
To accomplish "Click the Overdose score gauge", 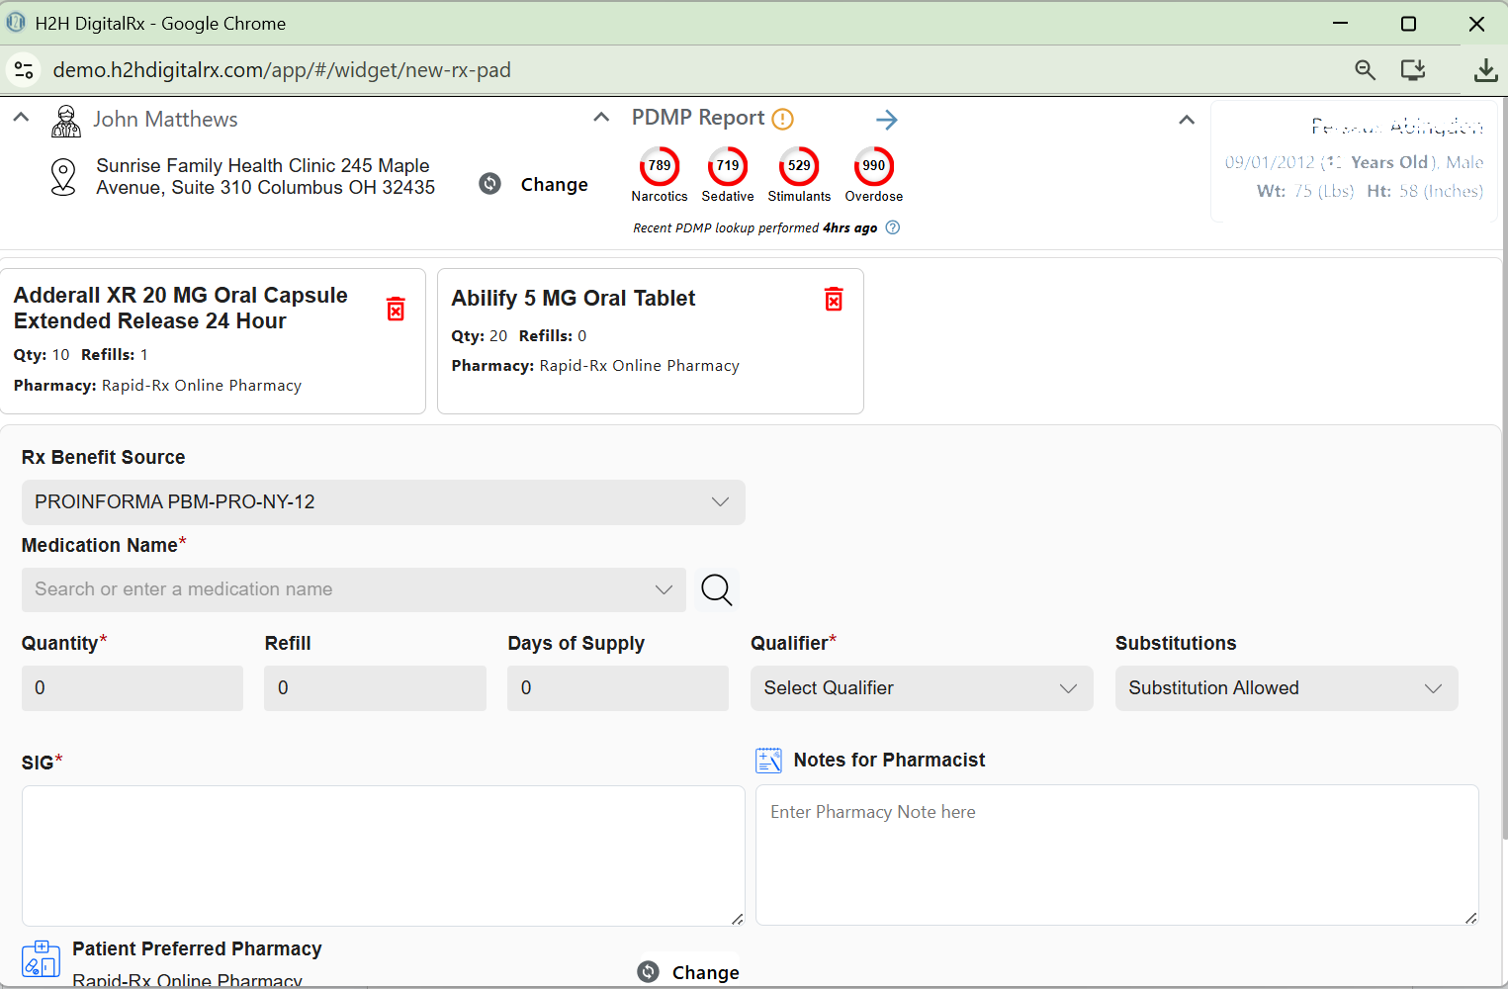I will coord(873,166).
